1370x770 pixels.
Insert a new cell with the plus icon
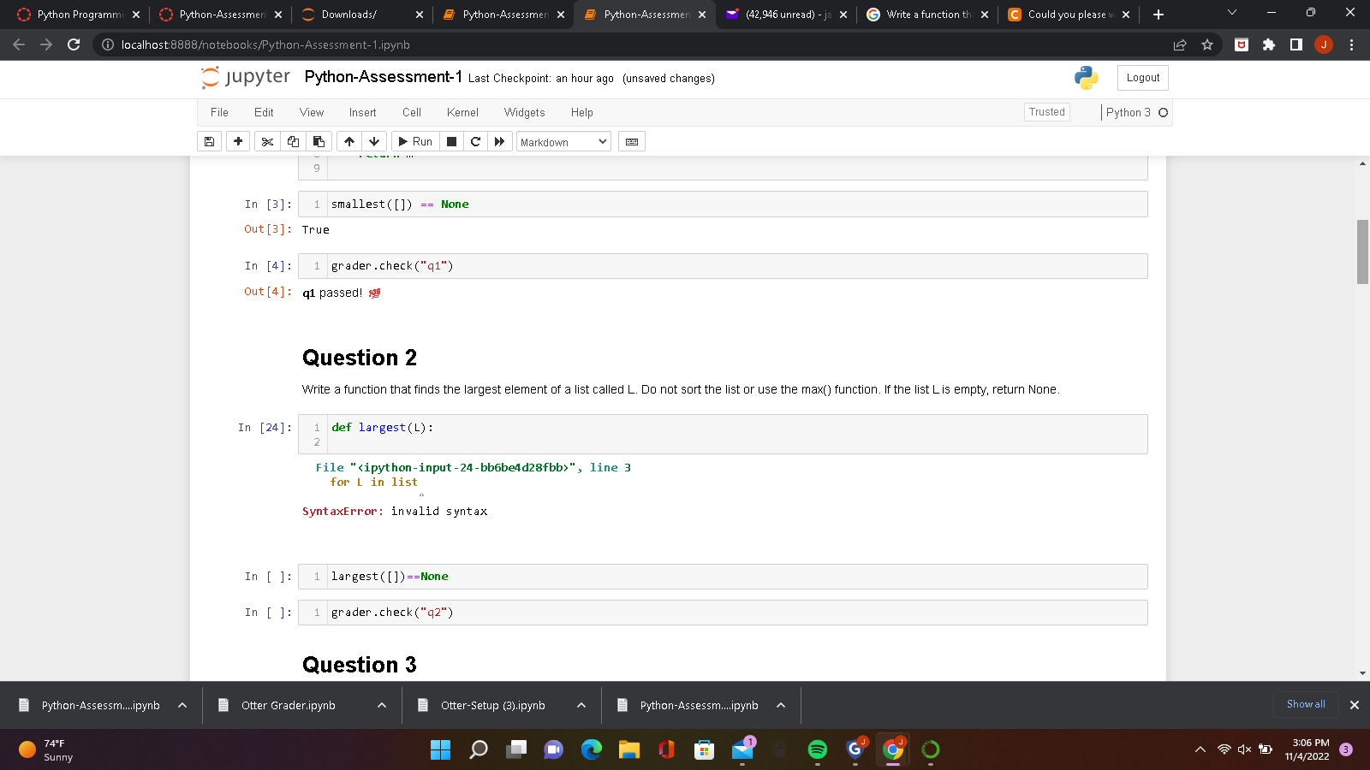tap(238, 141)
